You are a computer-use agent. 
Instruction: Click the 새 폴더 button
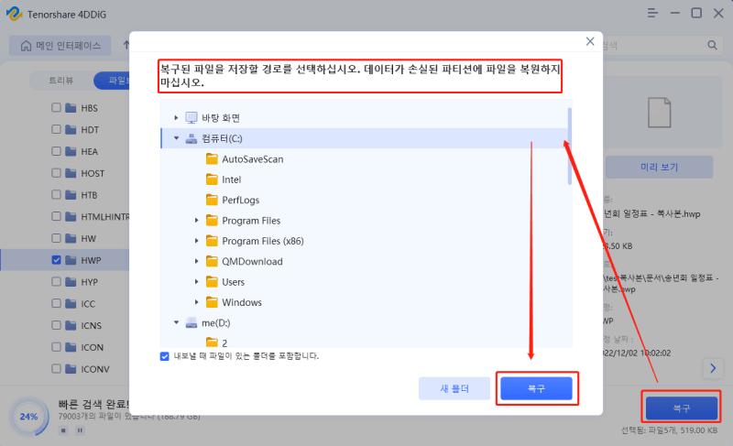[454, 388]
